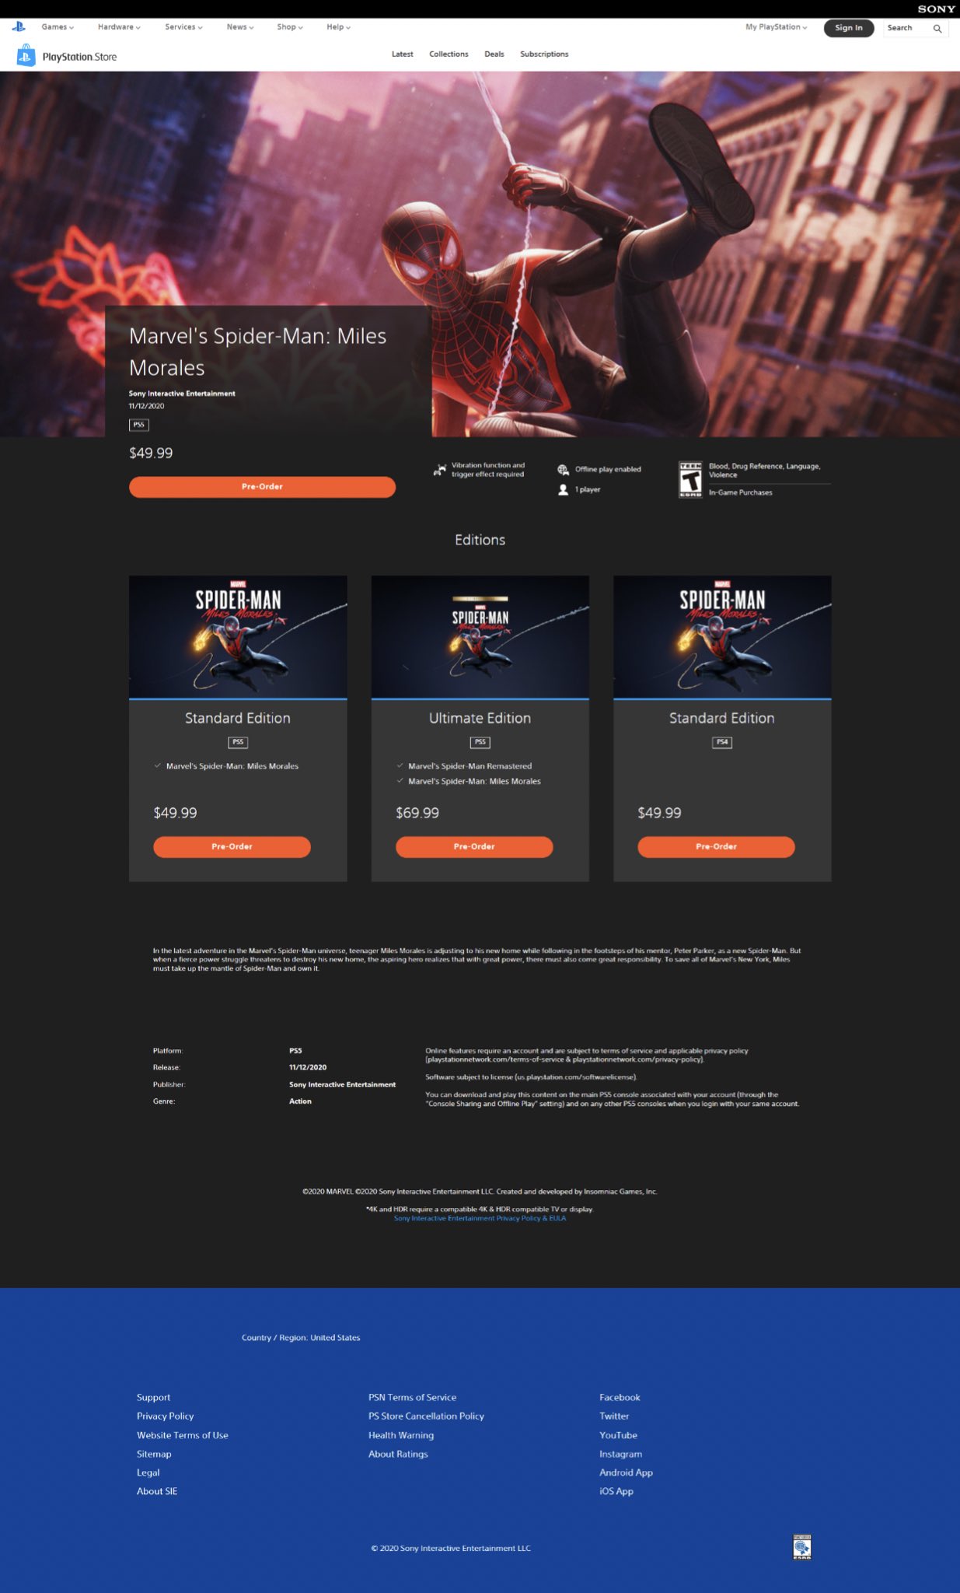Screen dimensions: 960x1593
Task: Open the YouTube footer link
Action: (618, 1435)
